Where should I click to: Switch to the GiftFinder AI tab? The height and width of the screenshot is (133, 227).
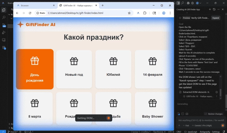coord(78,6)
